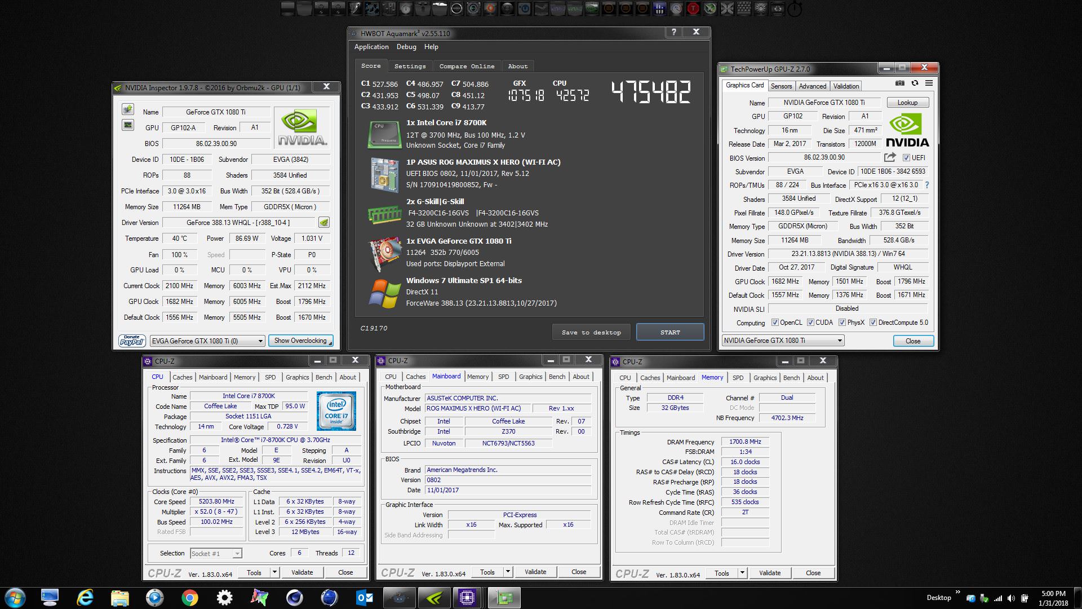Screen dimensions: 1082x609
Task: Click the GPU-Z BIOS export share icon
Action: pyautogui.click(x=890, y=157)
